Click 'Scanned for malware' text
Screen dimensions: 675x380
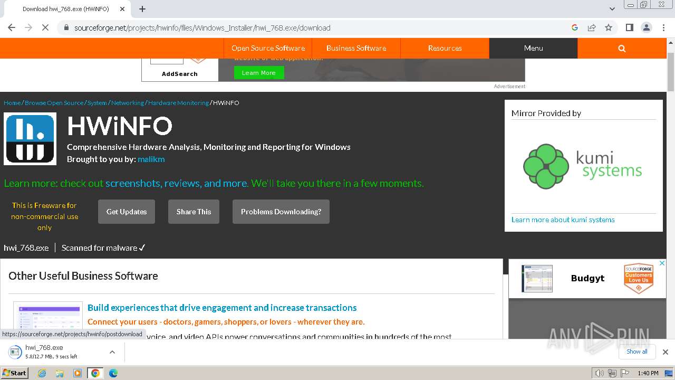tap(103, 248)
